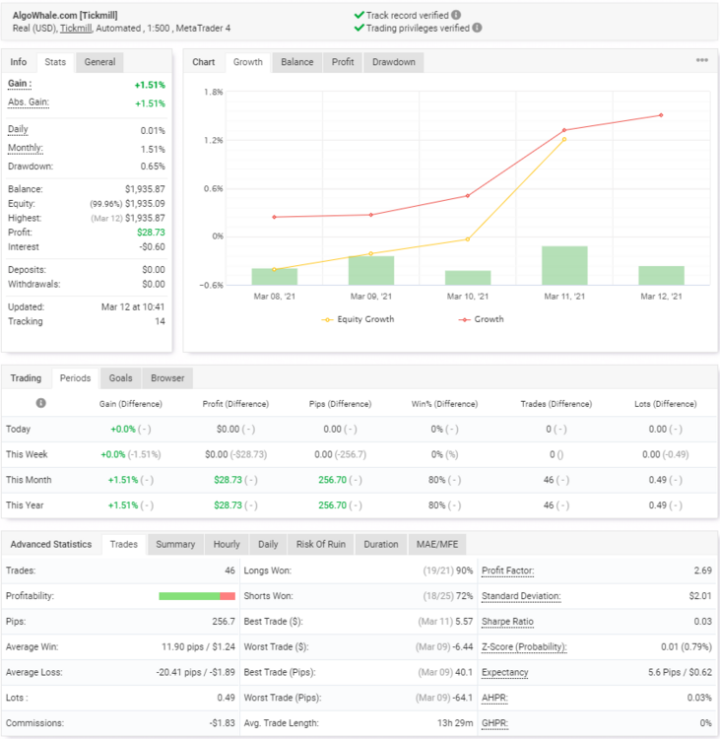Open the Profit chart tab
The height and width of the screenshot is (739, 720).
pyautogui.click(x=343, y=62)
